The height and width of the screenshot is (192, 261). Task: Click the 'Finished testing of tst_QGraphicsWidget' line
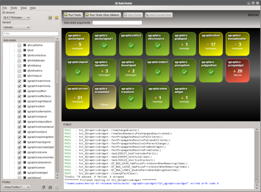pyautogui.click(x=110, y=180)
